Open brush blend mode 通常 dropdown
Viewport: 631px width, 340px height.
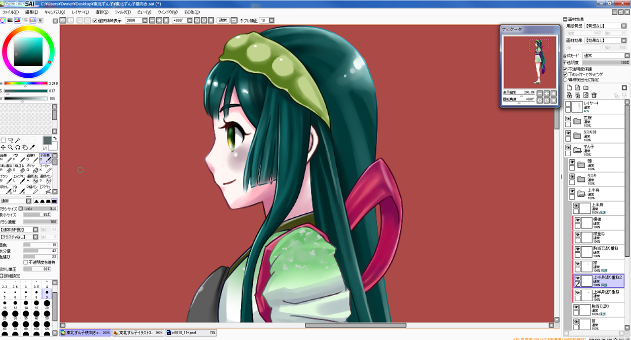click(x=28, y=201)
